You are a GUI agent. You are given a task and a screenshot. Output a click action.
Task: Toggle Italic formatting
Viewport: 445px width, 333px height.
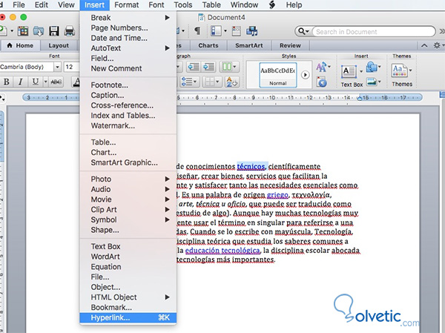[x=20, y=82]
